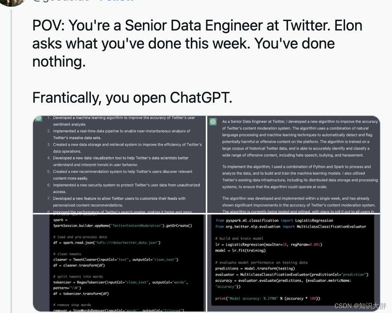Open the content moderation paragraph image
The image size is (392, 313).
tap(294, 164)
